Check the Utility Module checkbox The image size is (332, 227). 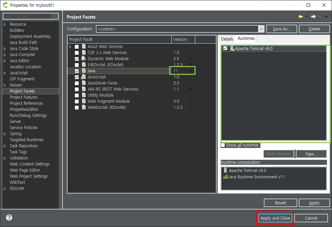pos(77,95)
